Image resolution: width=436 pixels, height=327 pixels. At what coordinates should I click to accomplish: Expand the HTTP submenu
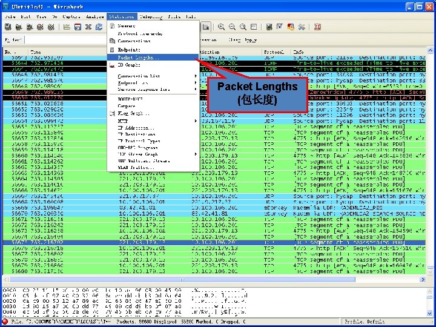[x=153, y=121]
